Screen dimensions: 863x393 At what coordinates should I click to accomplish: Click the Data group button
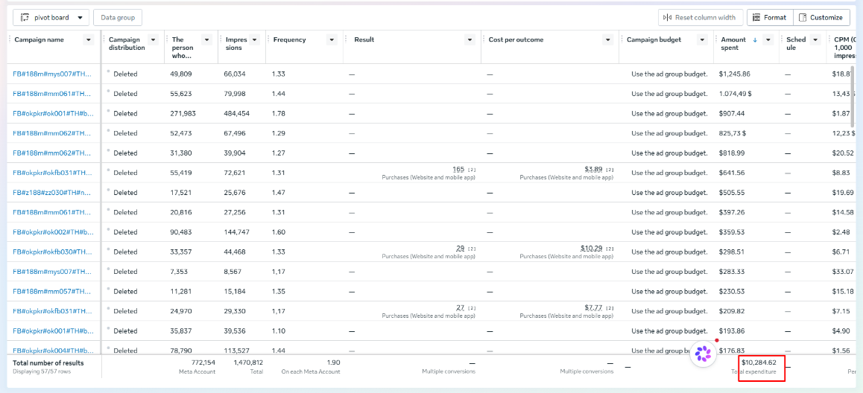(x=118, y=18)
